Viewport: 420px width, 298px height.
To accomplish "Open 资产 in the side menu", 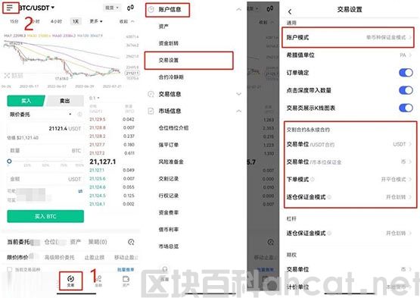I will coord(163,27).
